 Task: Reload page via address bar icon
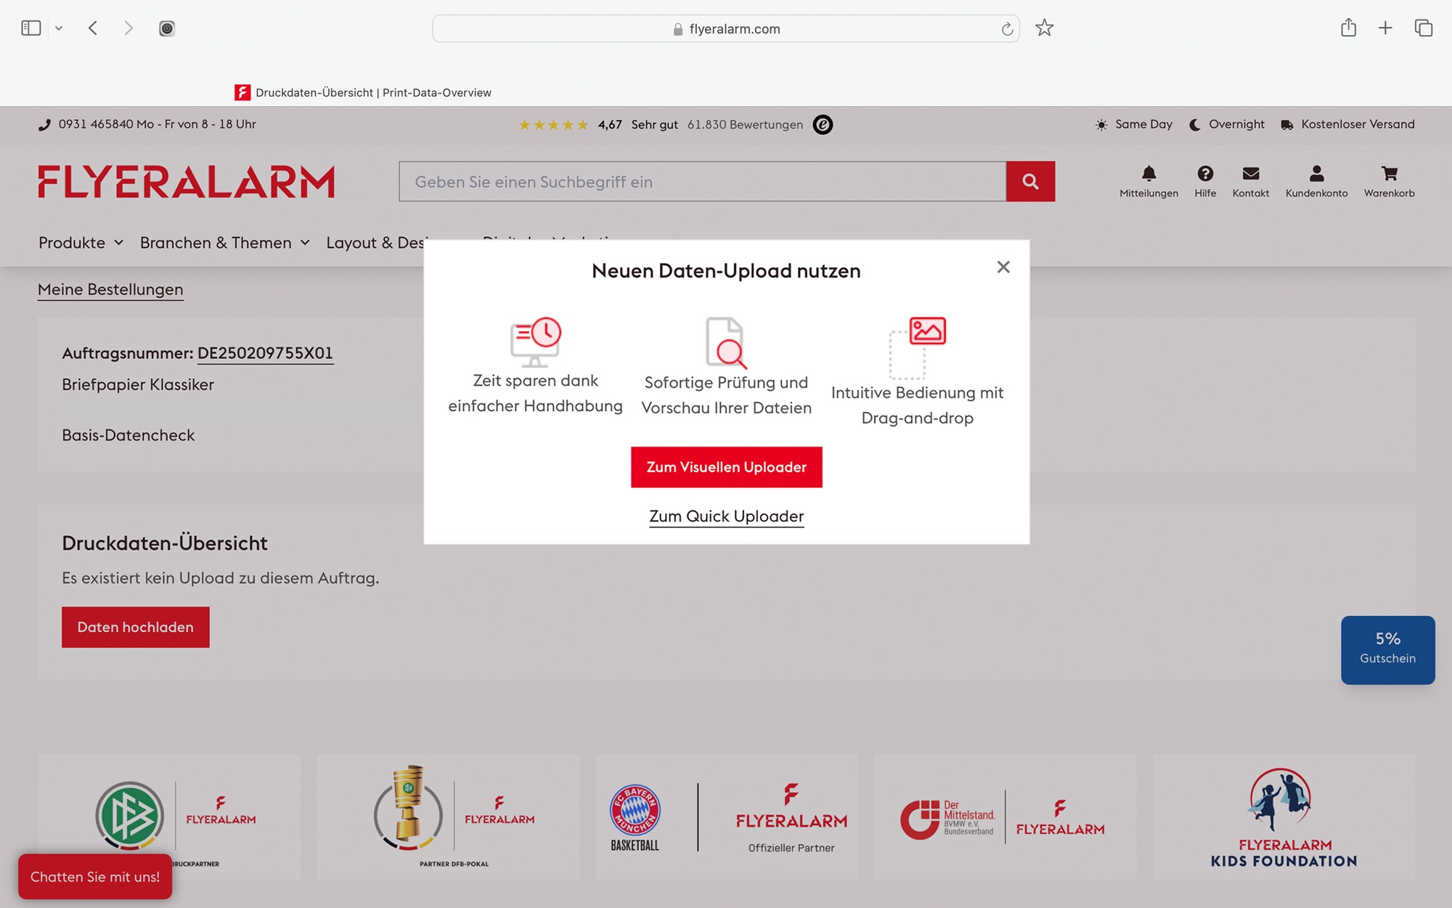point(1007,29)
